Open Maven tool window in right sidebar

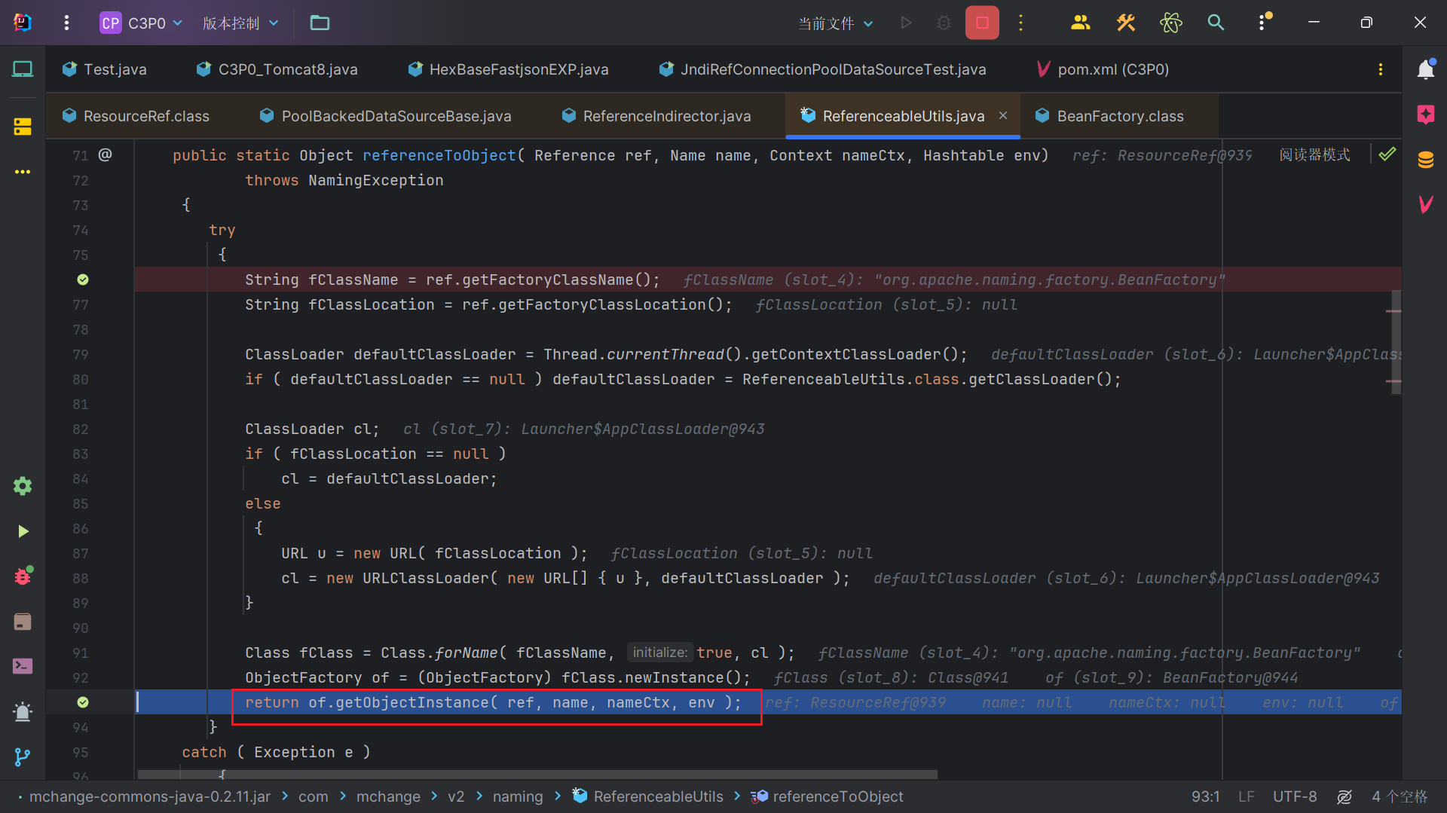click(x=1425, y=204)
